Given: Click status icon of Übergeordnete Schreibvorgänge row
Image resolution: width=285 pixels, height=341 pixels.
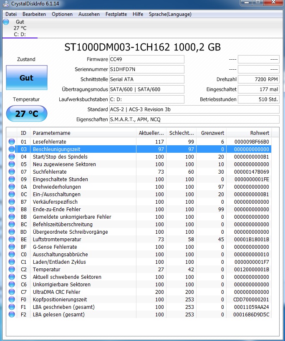Looking at the screenshot, I should coord(12,232).
